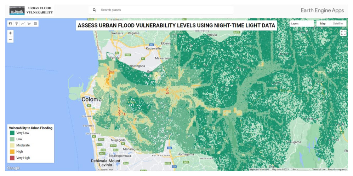Choose the draw line tool

[x=23, y=24]
